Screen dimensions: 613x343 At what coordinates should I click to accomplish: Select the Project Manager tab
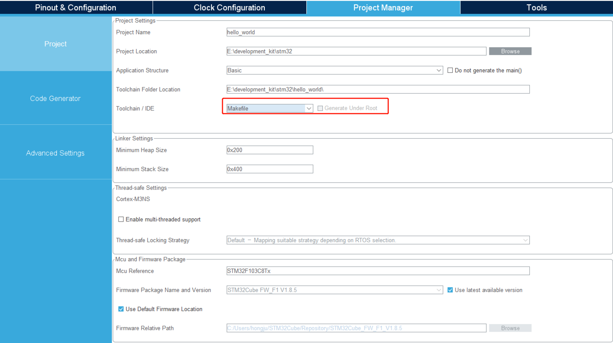(x=383, y=8)
